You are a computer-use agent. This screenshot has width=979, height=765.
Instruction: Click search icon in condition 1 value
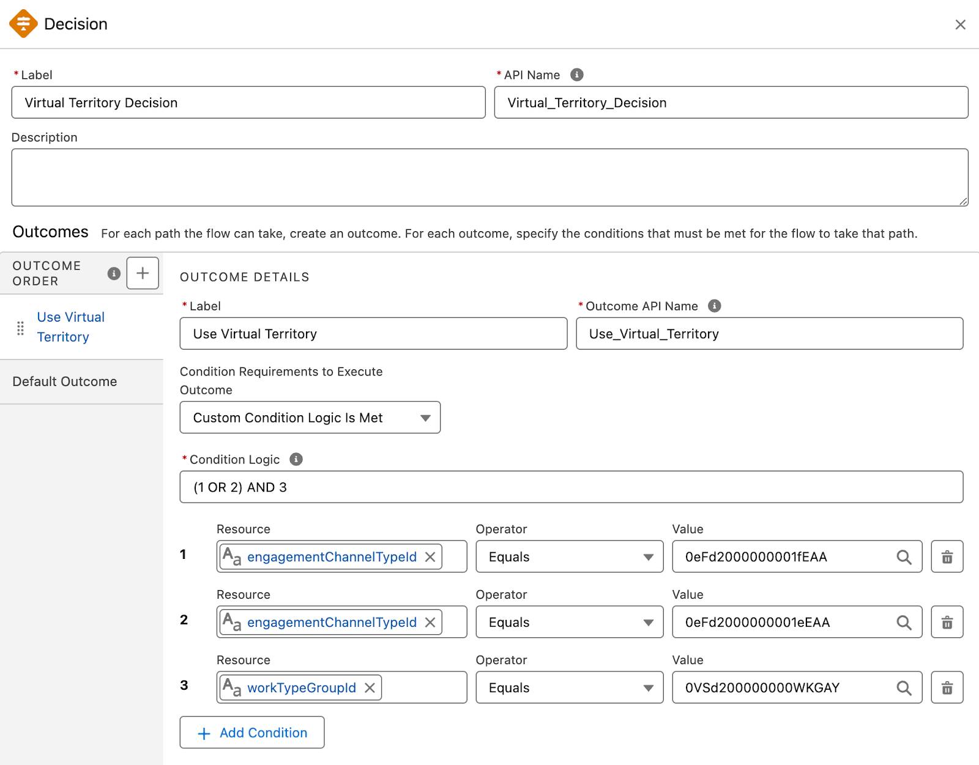click(x=904, y=556)
